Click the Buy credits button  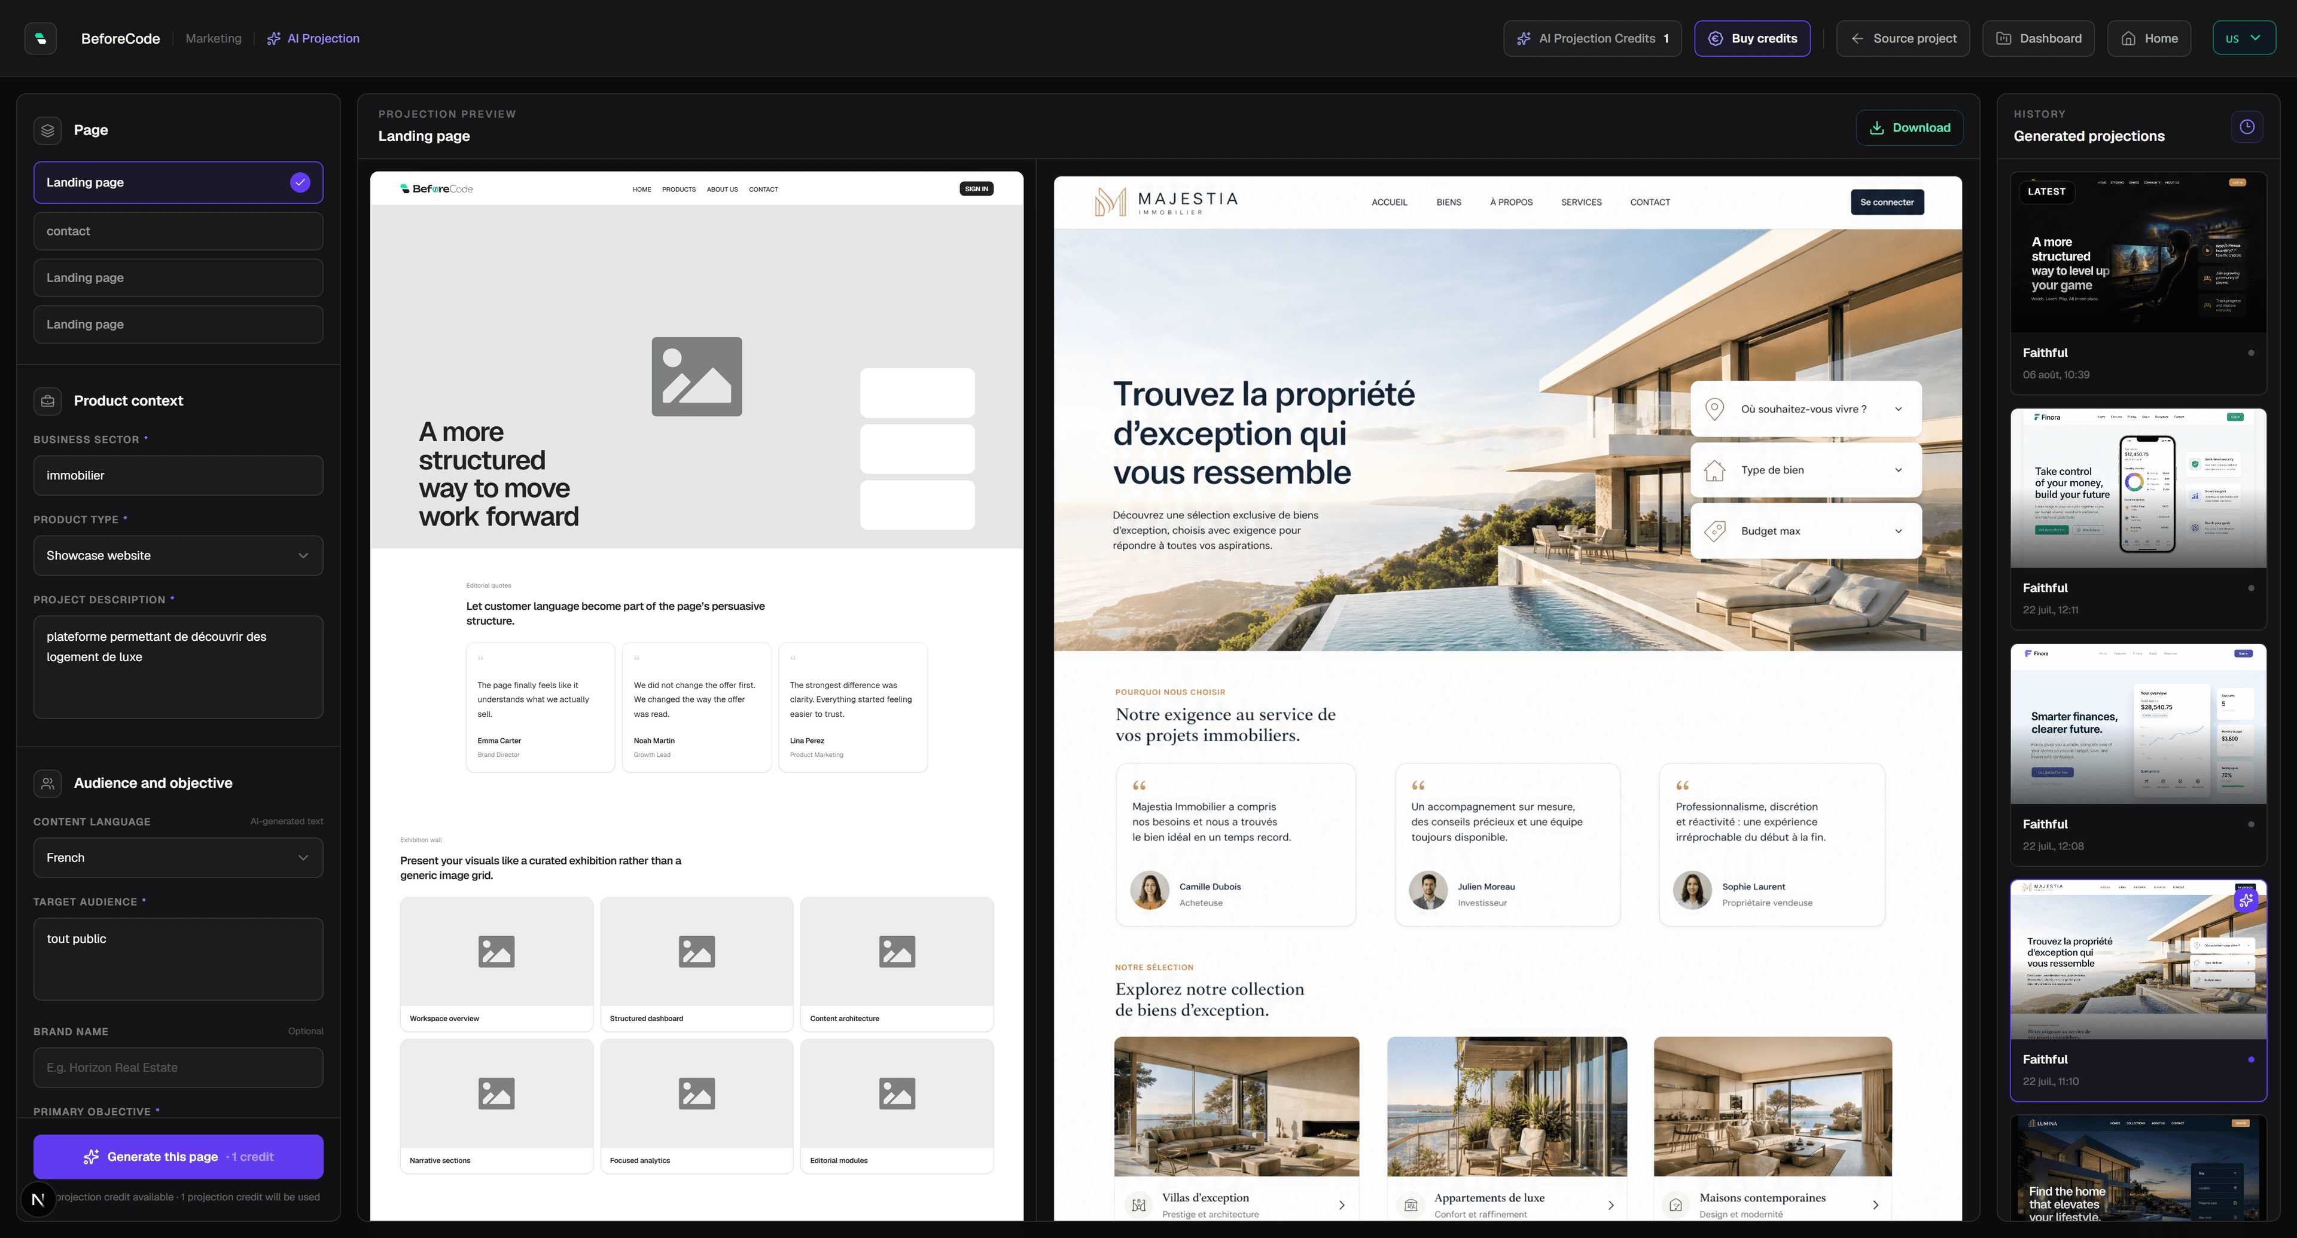pos(1752,38)
